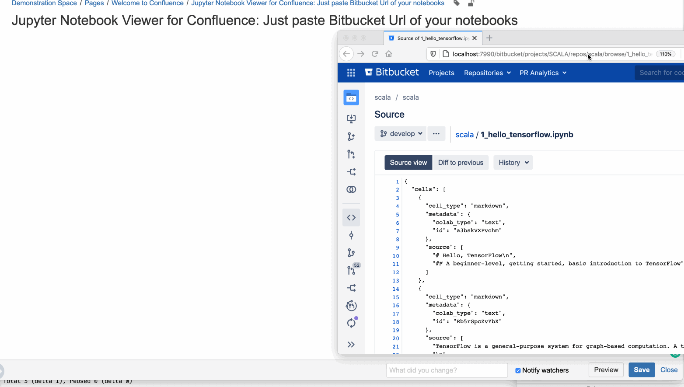Open the app switcher grid icon
Screen dimensions: 684x387
coord(351,73)
